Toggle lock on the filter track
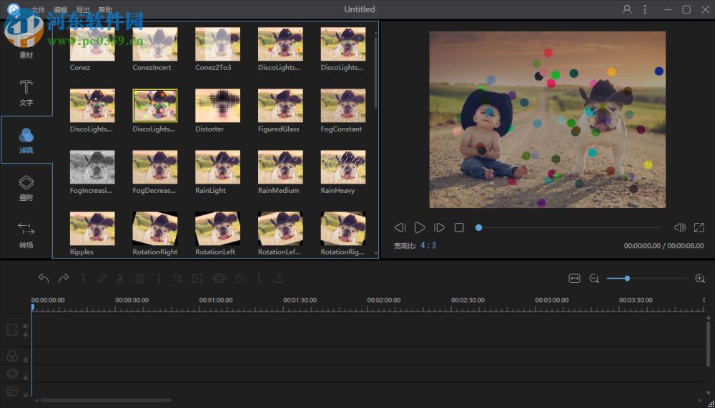 click(26, 359)
